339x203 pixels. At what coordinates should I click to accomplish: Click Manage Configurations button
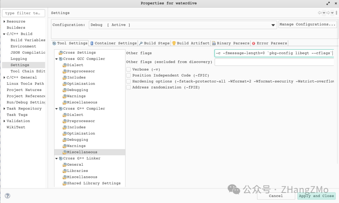click(x=307, y=24)
